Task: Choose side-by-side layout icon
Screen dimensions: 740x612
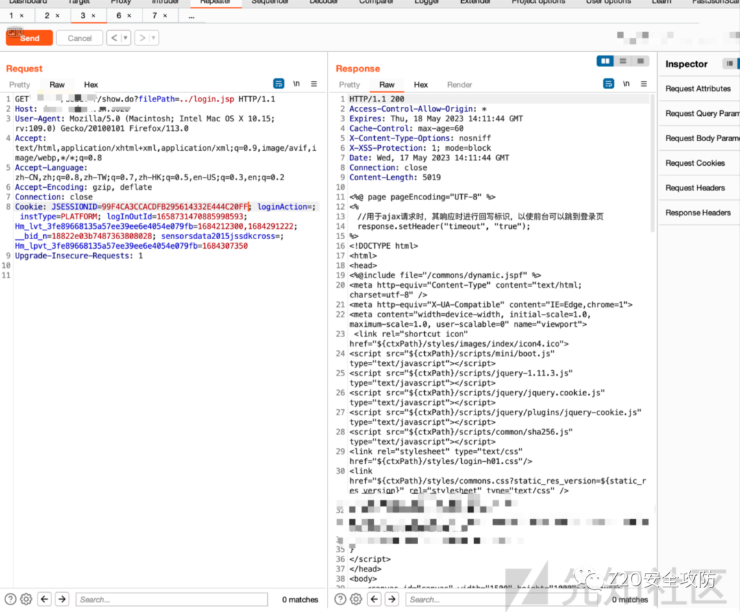Action: click(605, 61)
